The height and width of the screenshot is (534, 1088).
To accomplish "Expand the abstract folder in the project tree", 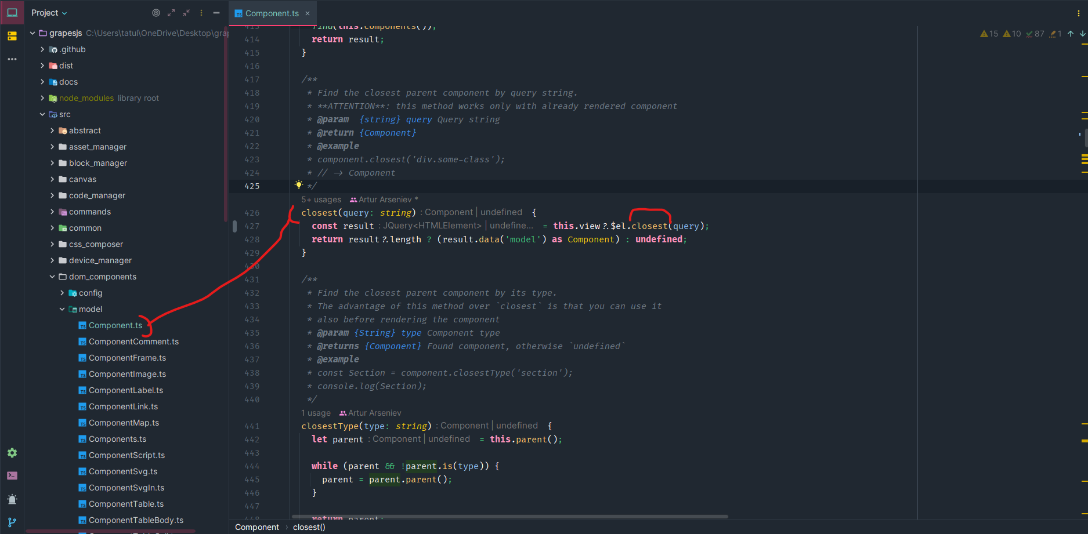I will tap(53, 130).
